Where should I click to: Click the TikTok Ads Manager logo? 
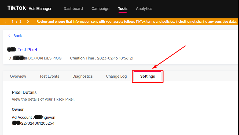(x=29, y=8)
